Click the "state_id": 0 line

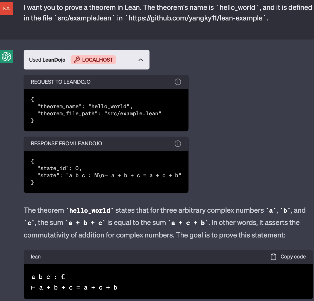tap(59, 168)
